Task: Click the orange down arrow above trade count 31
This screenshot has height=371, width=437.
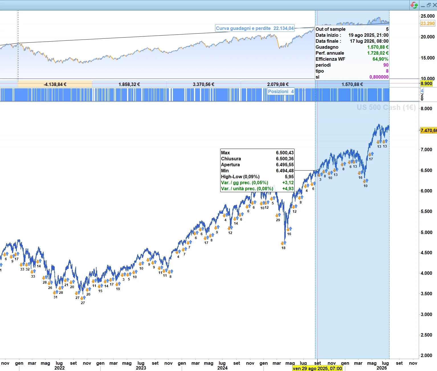Action: click(x=54, y=292)
